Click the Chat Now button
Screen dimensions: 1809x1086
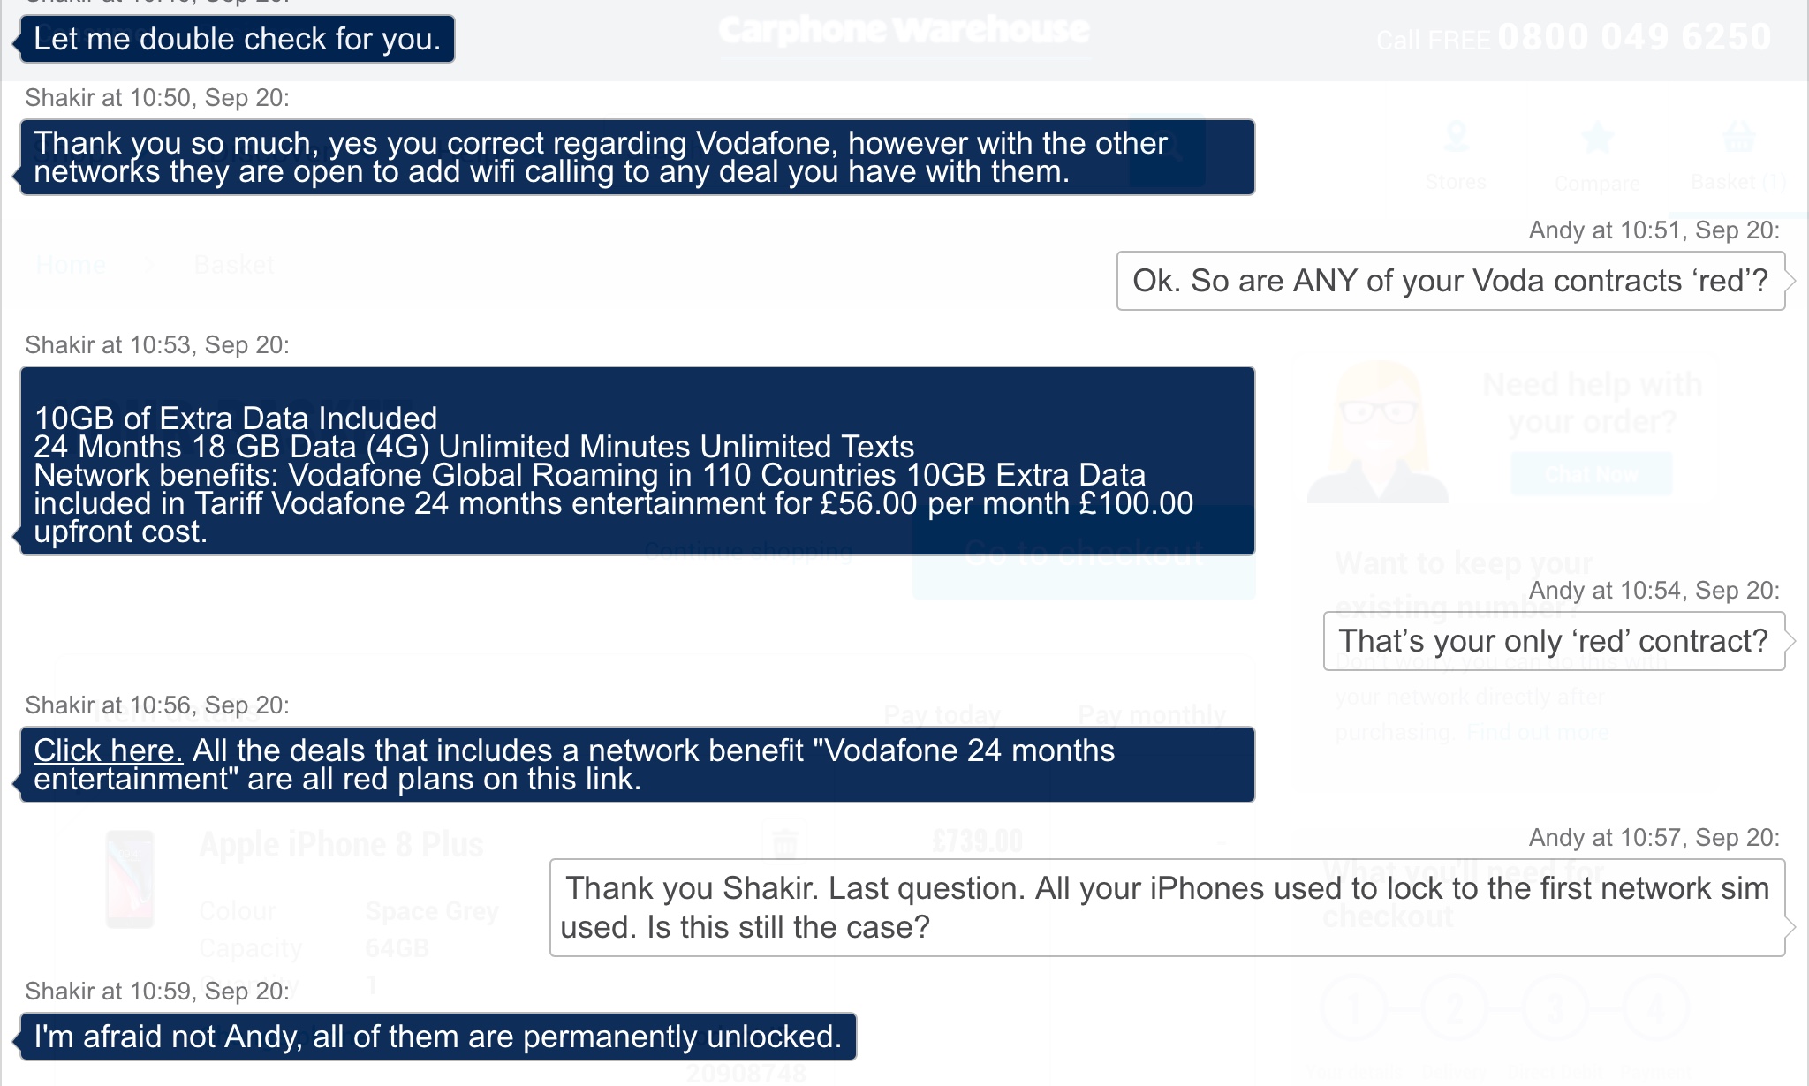point(1591,473)
